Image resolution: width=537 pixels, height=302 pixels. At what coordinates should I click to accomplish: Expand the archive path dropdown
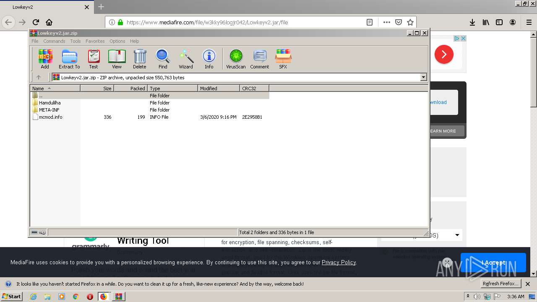423,77
